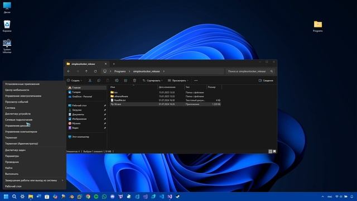Click the simpleunlocker_release tab

coord(86,64)
